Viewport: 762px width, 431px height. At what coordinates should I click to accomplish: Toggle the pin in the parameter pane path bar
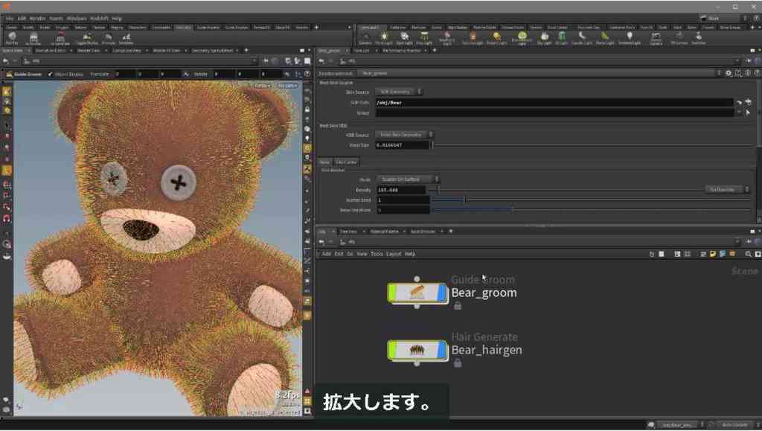point(749,61)
